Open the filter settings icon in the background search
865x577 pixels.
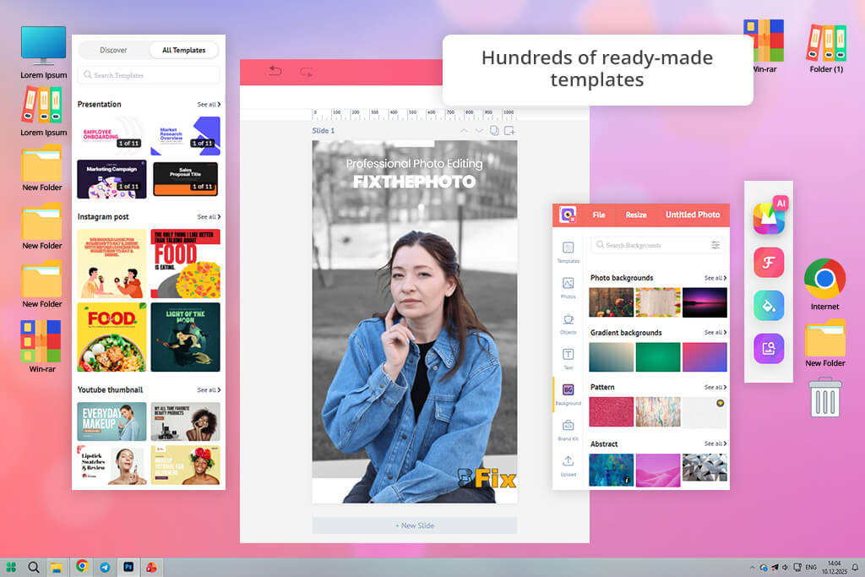coord(715,245)
